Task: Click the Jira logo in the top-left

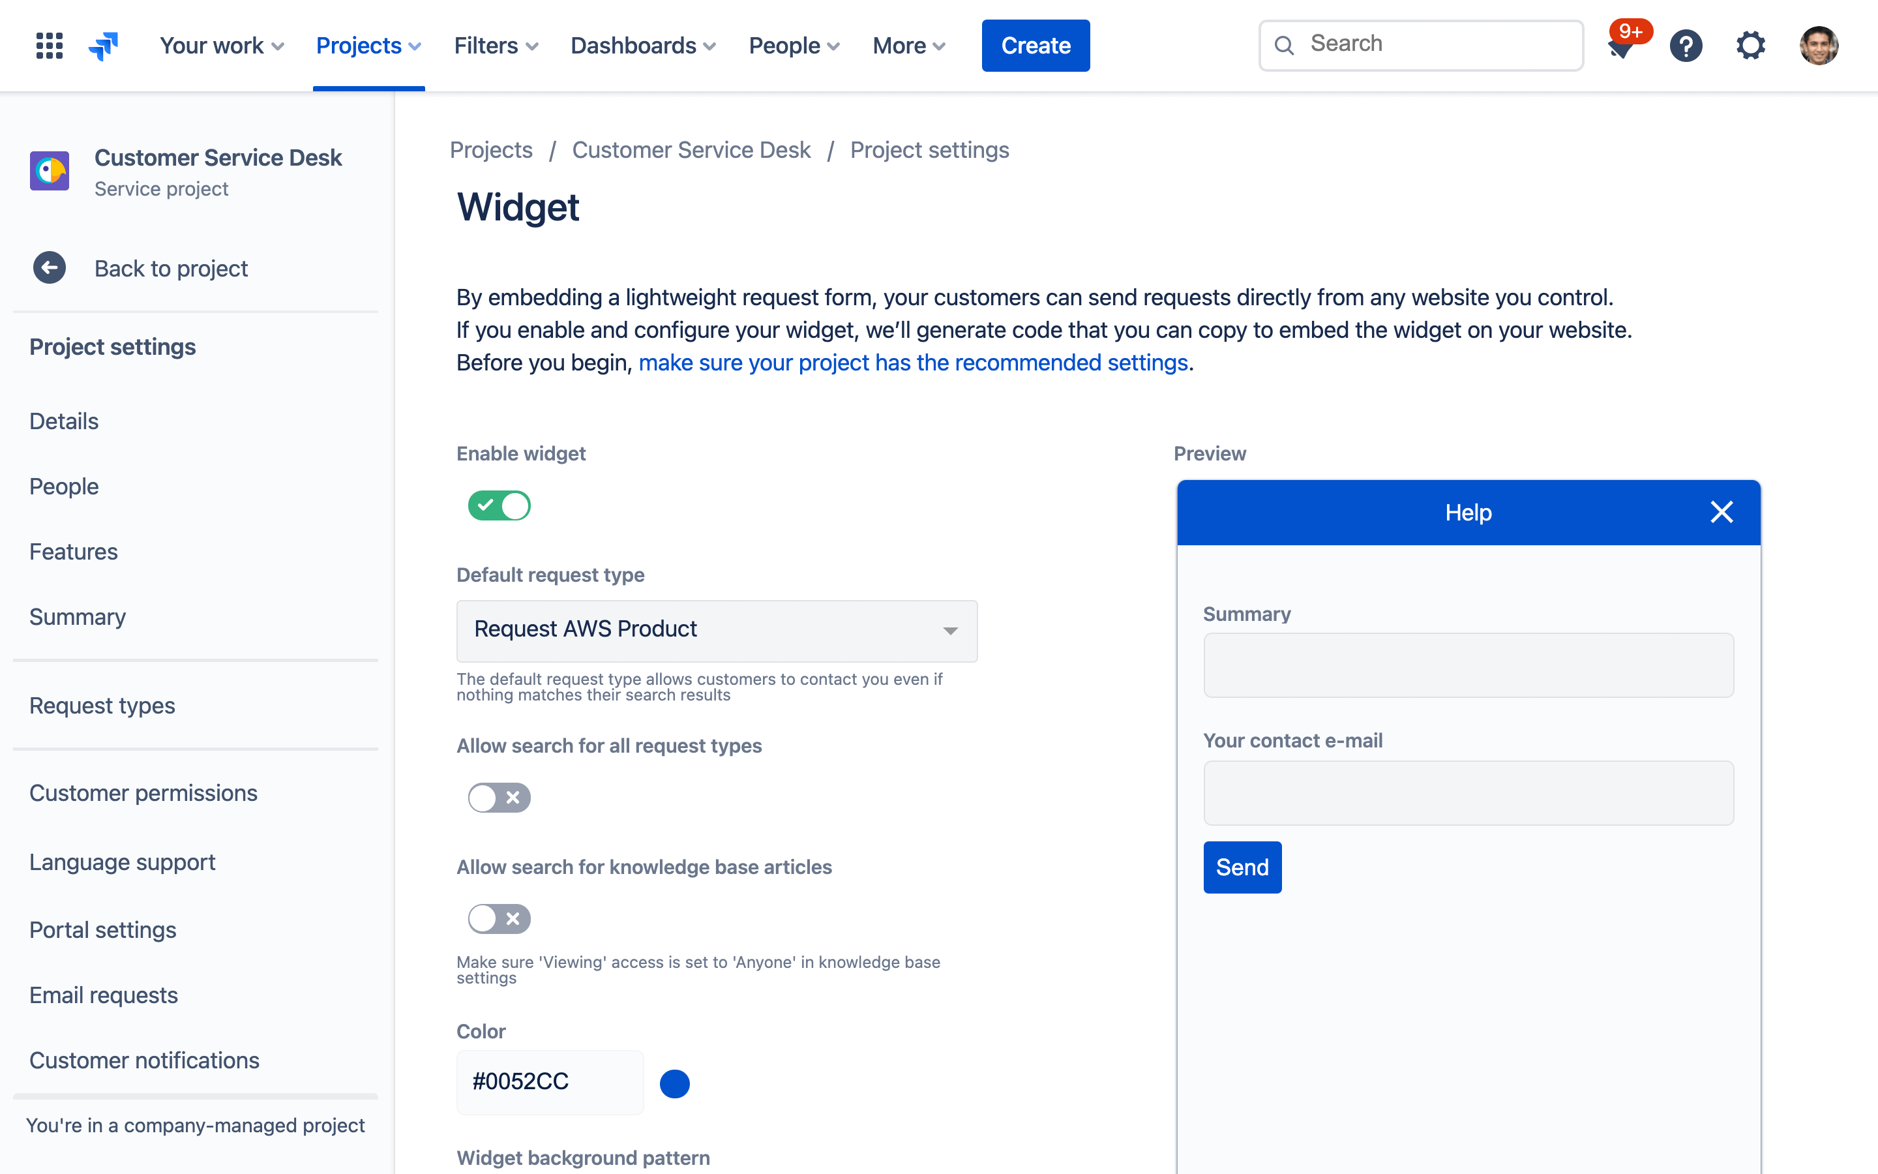Action: tap(107, 44)
